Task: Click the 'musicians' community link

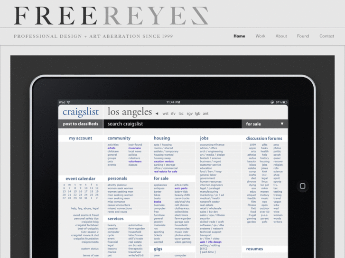Action: [134, 148]
